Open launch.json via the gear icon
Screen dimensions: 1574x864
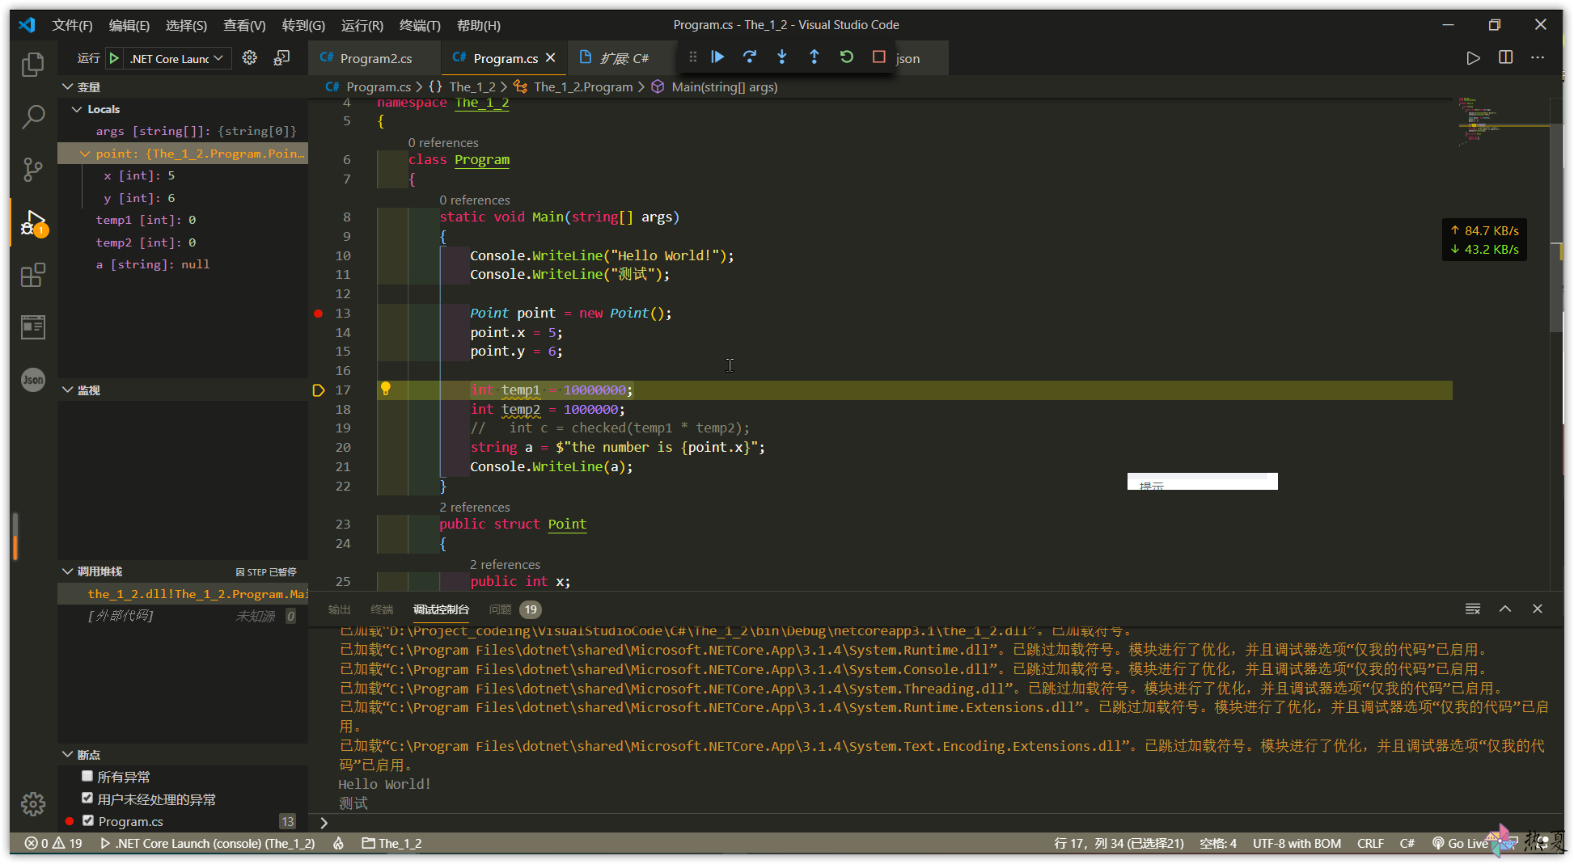[x=250, y=58]
